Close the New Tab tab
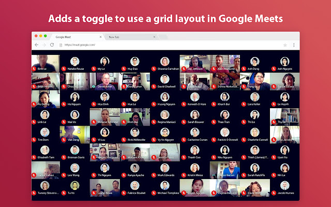331x207 pixels. pyautogui.click(x=154, y=37)
